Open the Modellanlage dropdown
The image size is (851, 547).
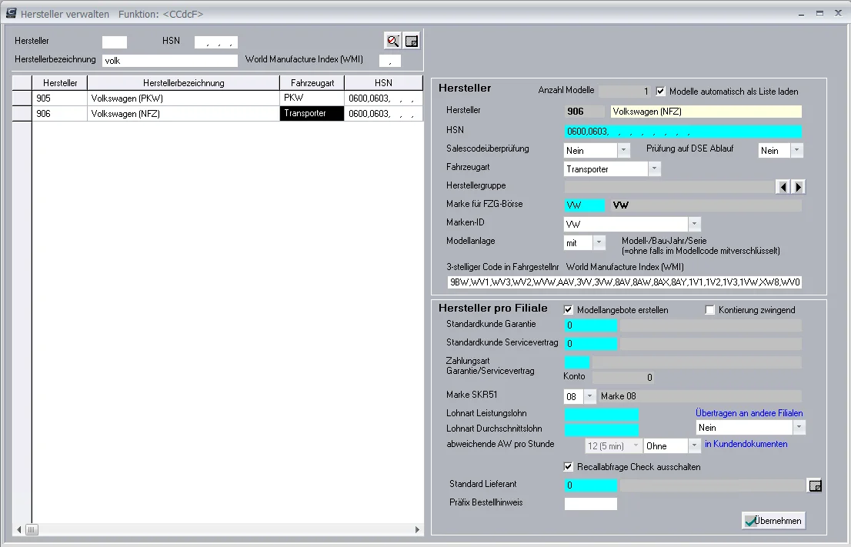[599, 242]
